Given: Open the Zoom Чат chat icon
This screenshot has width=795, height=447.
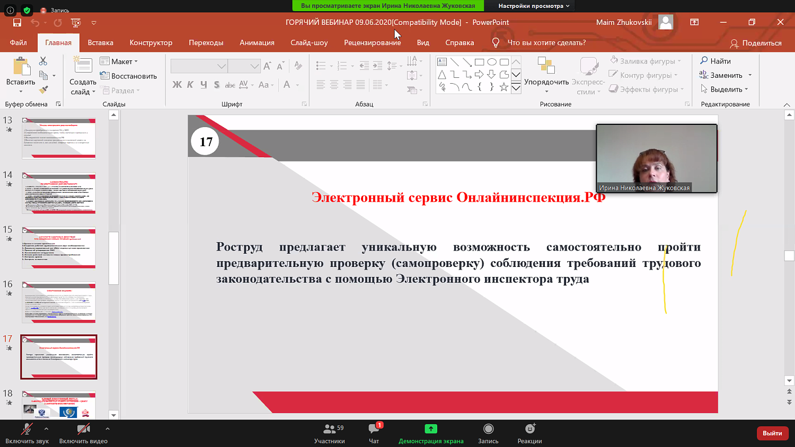Looking at the screenshot, I should 374,433.
